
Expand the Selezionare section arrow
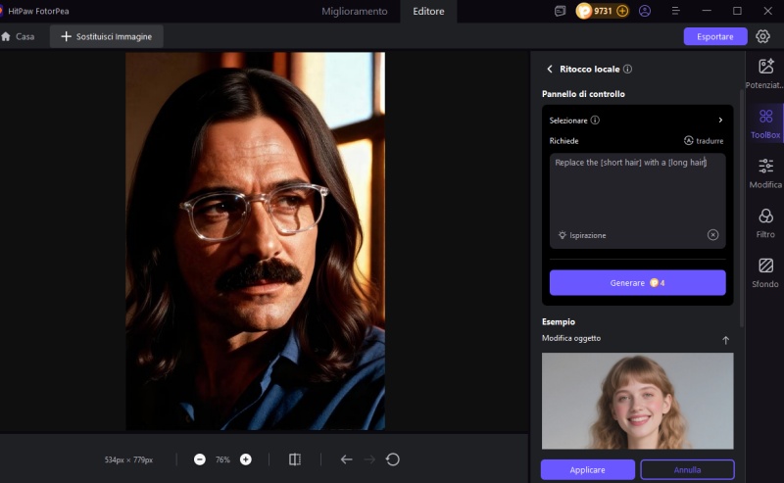tap(720, 121)
